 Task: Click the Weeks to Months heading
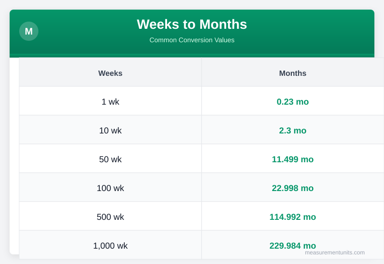[x=192, y=24]
